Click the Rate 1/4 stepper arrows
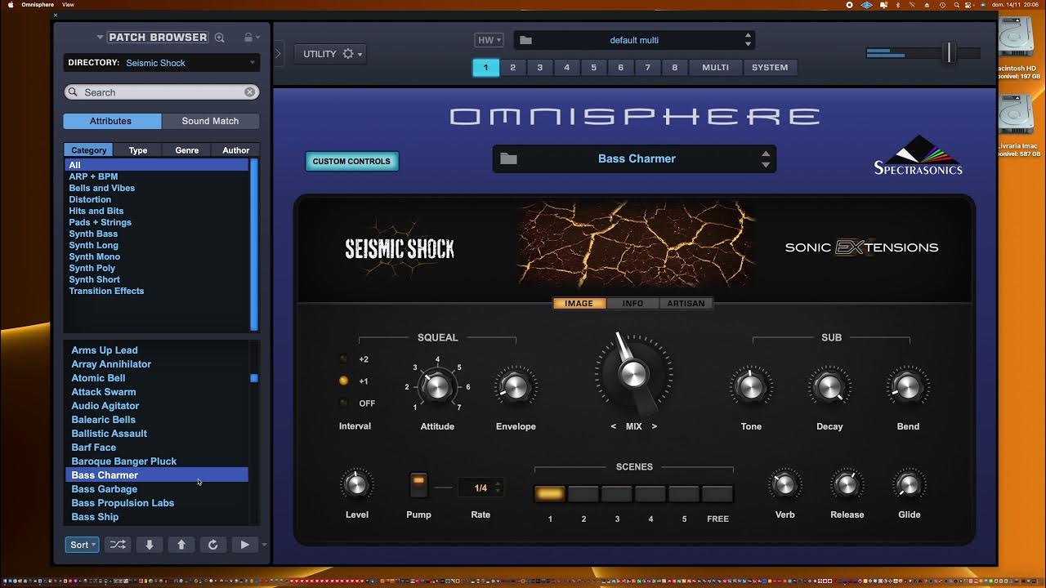Image resolution: width=1046 pixels, height=588 pixels. point(498,488)
